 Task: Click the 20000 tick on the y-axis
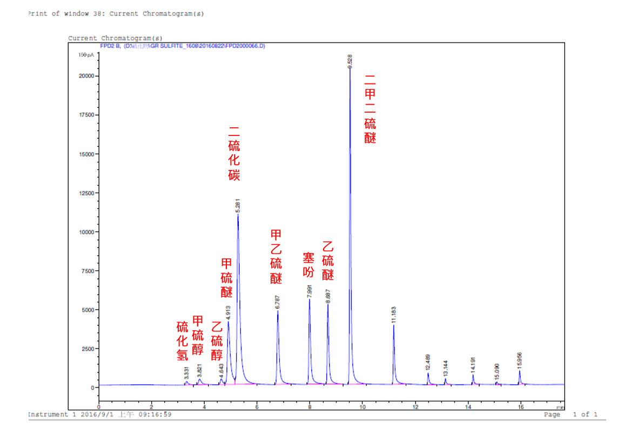pos(86,76)
